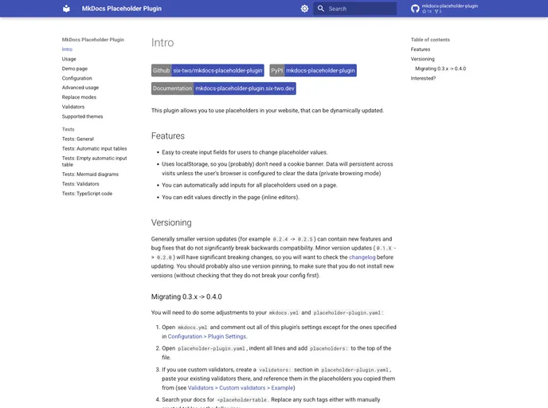Screen dimensions: 548x408
Task: Go to the Demo page nav item
Action: (x=75, y=69)
